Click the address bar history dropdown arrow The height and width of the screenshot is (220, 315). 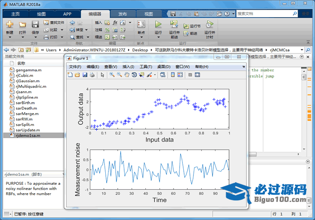coord(302,50)
